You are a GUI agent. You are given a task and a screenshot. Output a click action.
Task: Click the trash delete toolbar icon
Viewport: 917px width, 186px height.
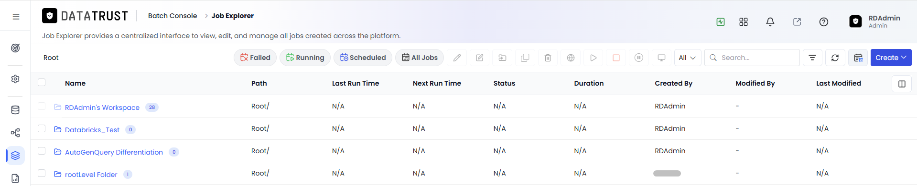pos(548,58)
